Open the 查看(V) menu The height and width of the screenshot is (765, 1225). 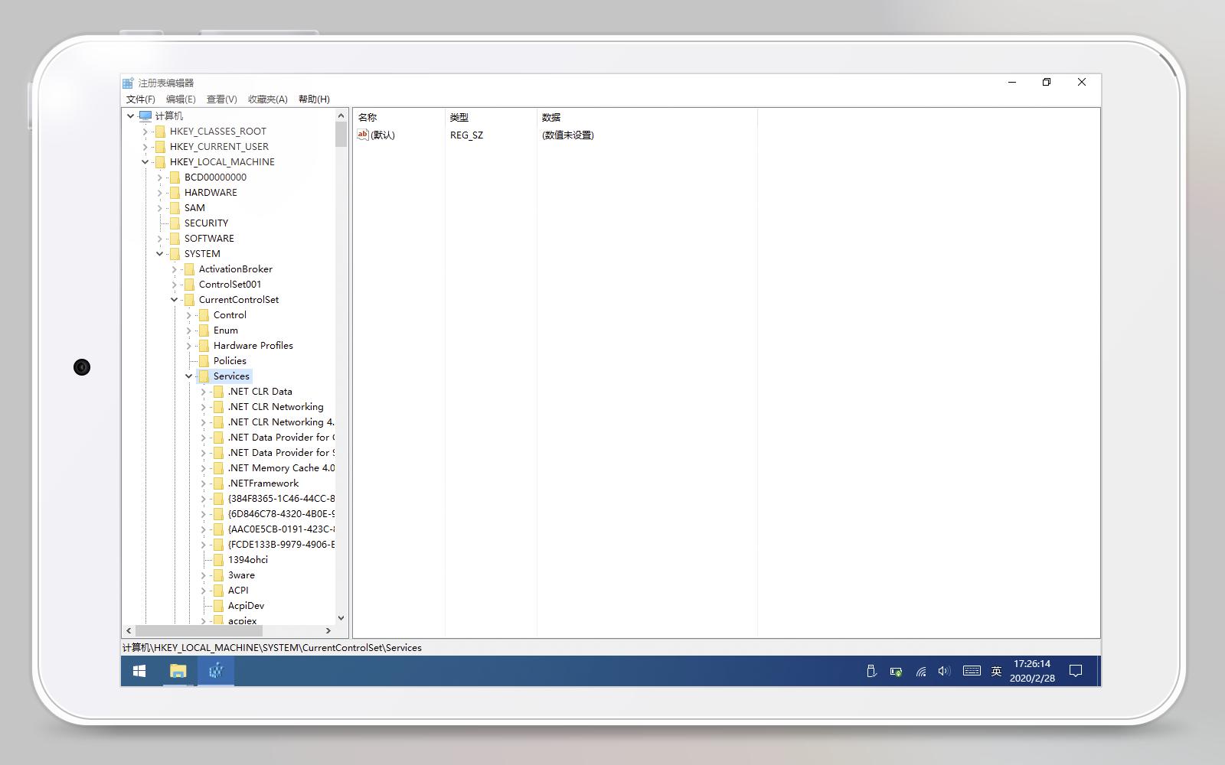pos(221,99)
